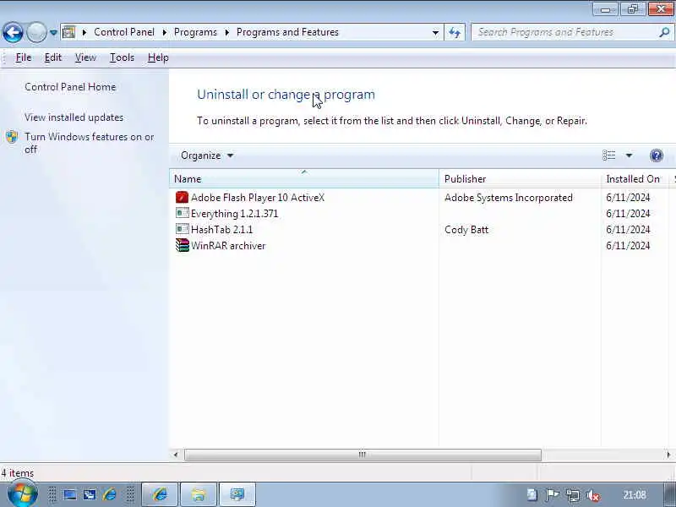The height and width of the screenshot is (507, 676).
Task: Open the Help menu
Action: click(158, 57)
